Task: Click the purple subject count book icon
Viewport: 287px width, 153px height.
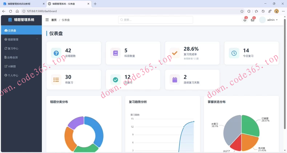Action: [116, 53]
